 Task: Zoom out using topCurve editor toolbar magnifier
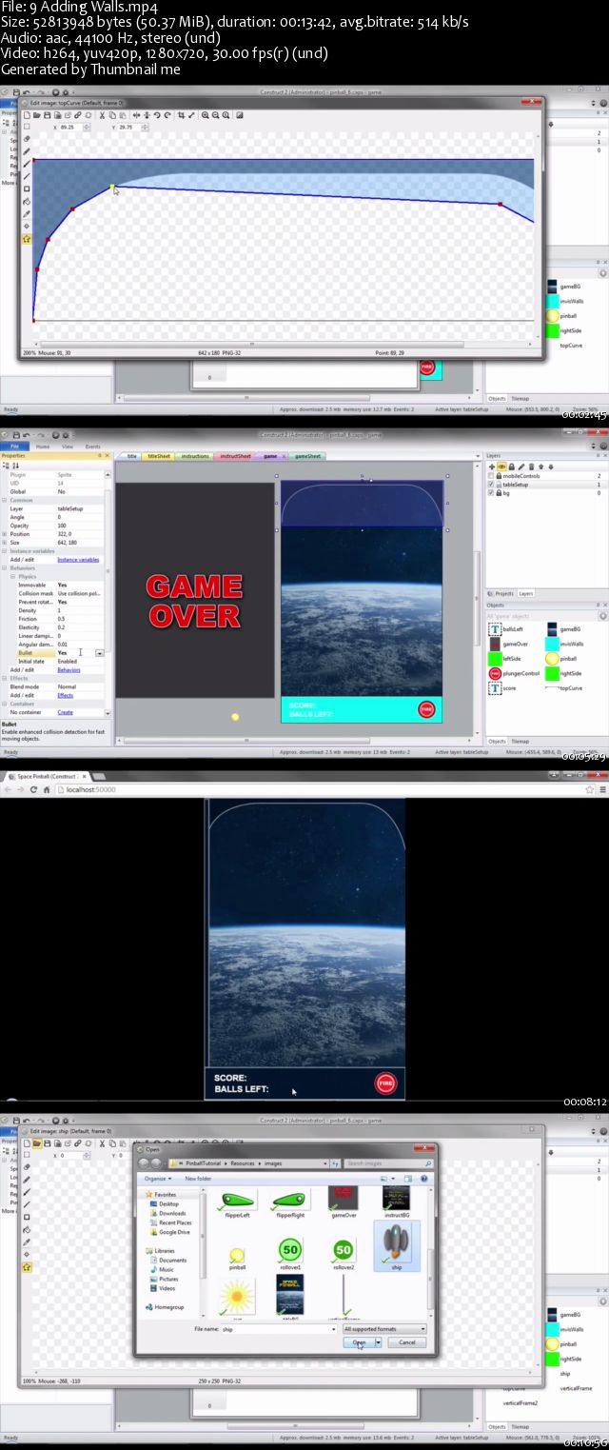[x=215, y=115]
